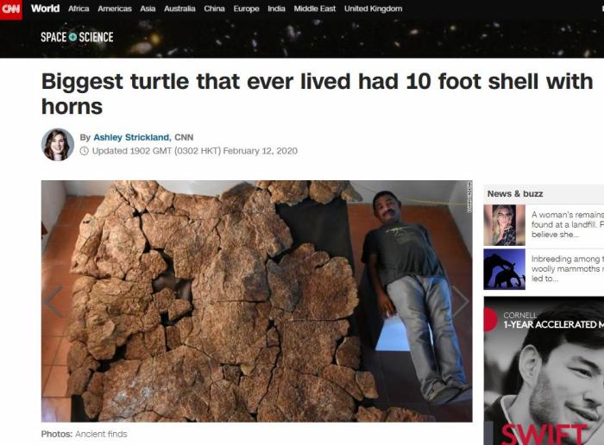Click the giant turtle shell photo
The height and width of the screenshot is (445, 604).
[x=256, y=301]
